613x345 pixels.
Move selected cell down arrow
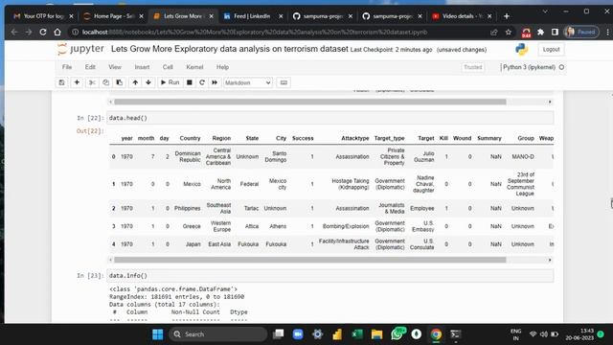click(x=148, y=82)
